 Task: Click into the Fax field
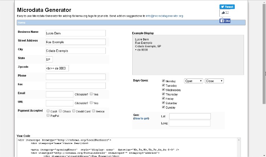76,86
